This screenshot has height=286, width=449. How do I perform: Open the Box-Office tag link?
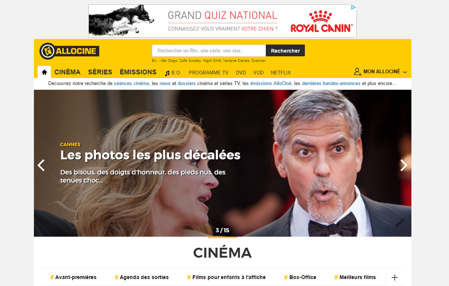pyautogui.click(x=300, y=277)
